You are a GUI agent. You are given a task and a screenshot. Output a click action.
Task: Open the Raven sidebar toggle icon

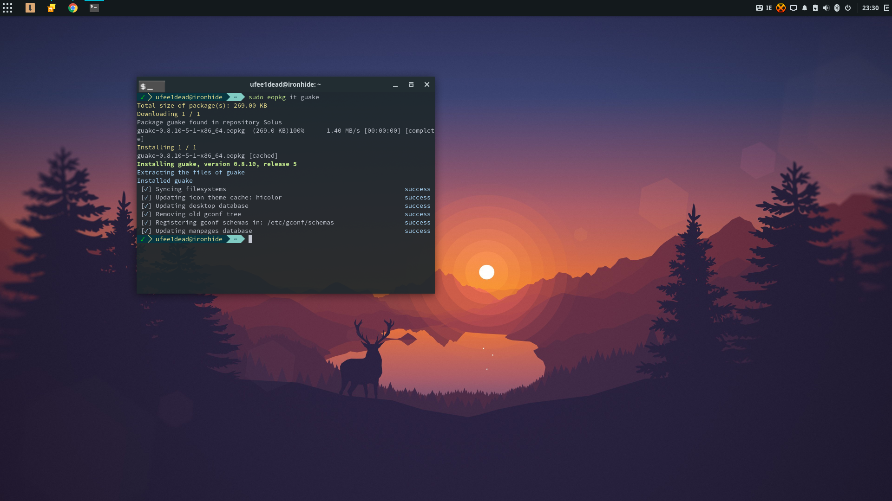point(887,8)
